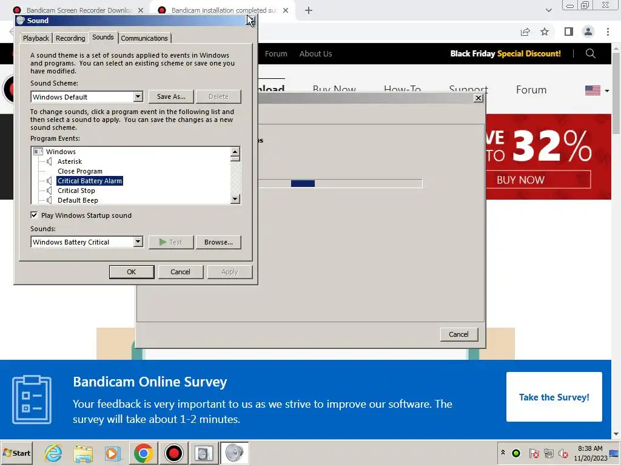Click the BUY NOW banner button

(x=539, y=180)
